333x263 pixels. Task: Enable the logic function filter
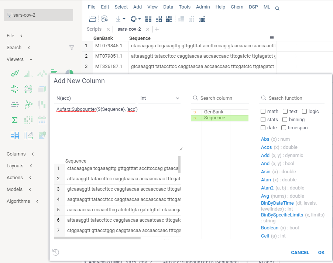click(304, 111)
